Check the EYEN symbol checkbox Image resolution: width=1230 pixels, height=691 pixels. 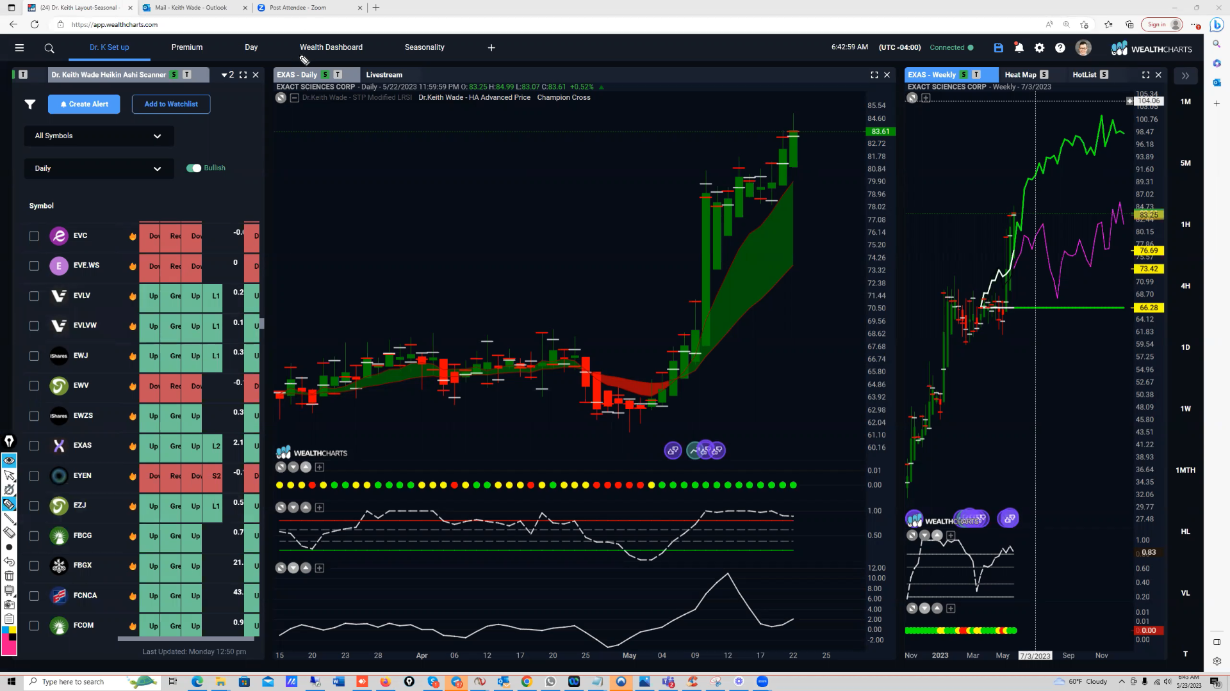34,476
